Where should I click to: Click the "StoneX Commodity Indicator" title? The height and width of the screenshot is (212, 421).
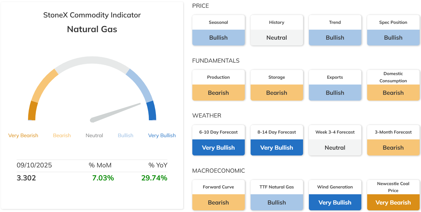[92, 15]
